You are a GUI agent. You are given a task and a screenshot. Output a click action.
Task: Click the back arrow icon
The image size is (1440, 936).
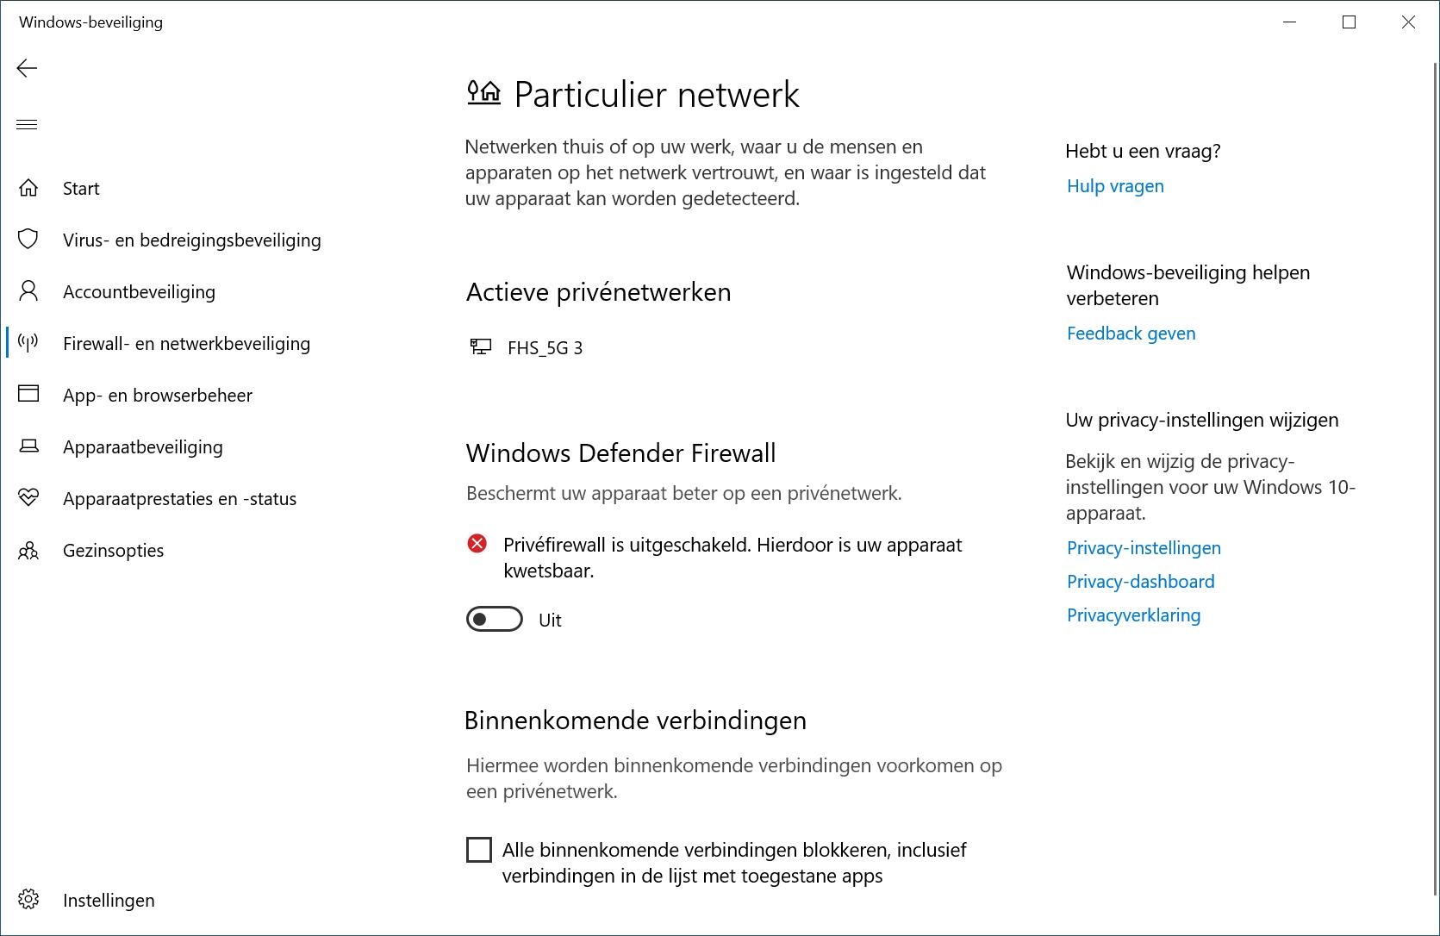(x=27, y=68)
